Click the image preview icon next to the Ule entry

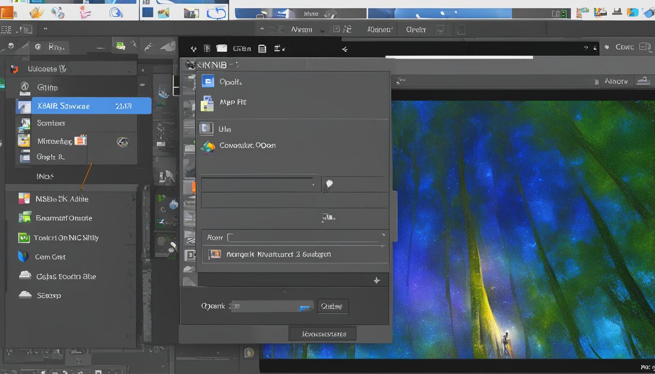[206, 128]
